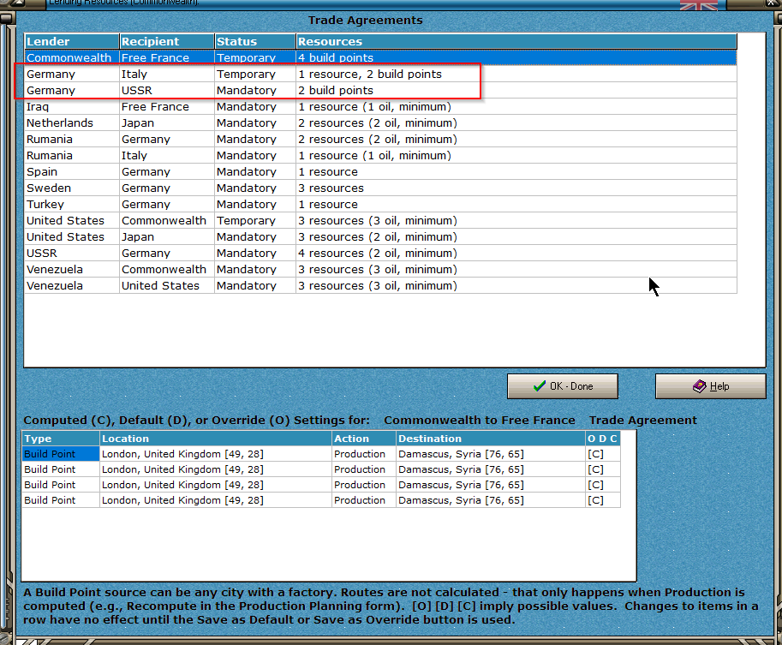Select United States lender cell in Japan row
Image resolution: width=782 pixels, height=645 pixels.
[72, 237]
